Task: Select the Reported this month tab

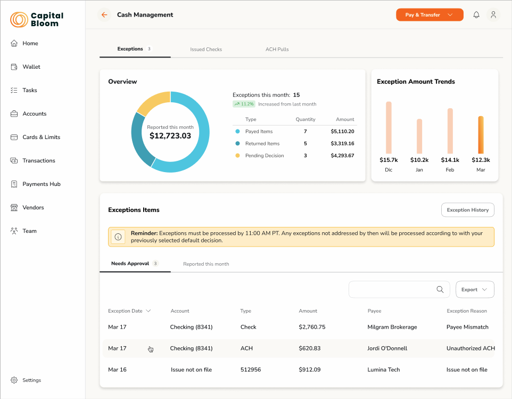Action: pos(206,264)
